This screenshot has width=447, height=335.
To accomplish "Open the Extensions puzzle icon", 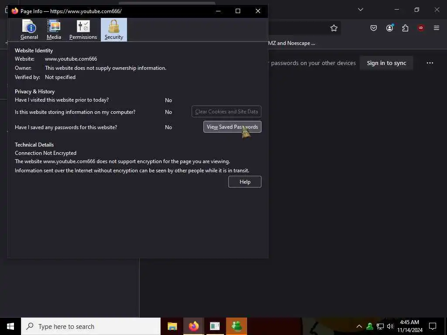I will pyautogui.click(x=405, y=28).
